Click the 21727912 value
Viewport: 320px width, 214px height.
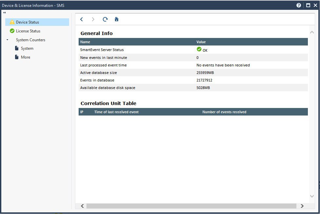click(x=204, y=80)
